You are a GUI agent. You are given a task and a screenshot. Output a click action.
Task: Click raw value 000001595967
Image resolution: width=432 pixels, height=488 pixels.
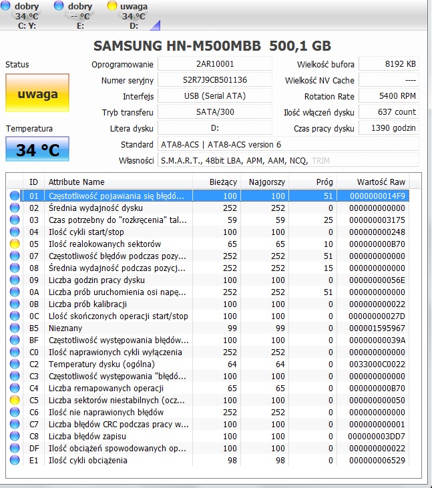377,328
